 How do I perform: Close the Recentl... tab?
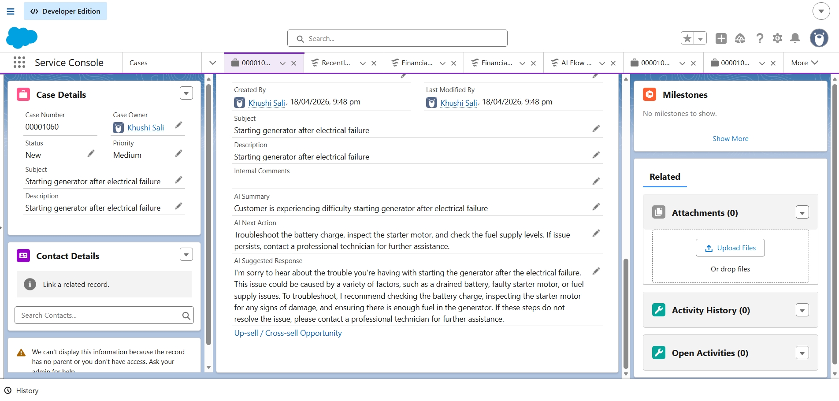point(374,63)
